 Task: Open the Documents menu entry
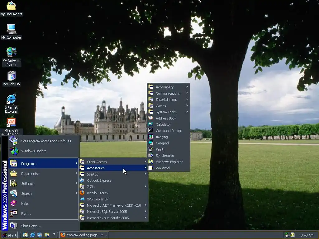pos(43,174)
